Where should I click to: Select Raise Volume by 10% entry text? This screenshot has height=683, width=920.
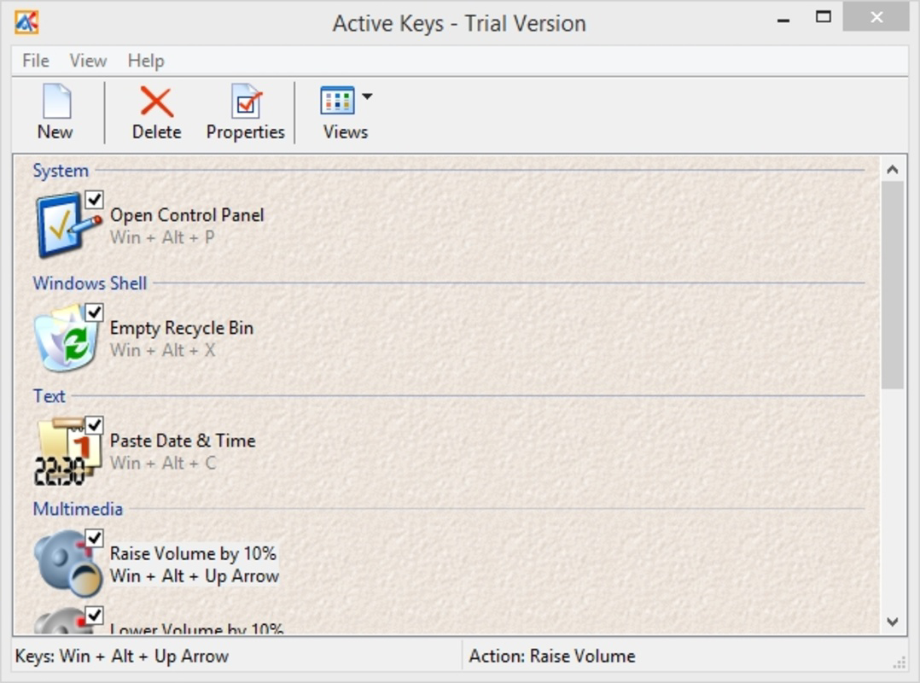[193, 553]
